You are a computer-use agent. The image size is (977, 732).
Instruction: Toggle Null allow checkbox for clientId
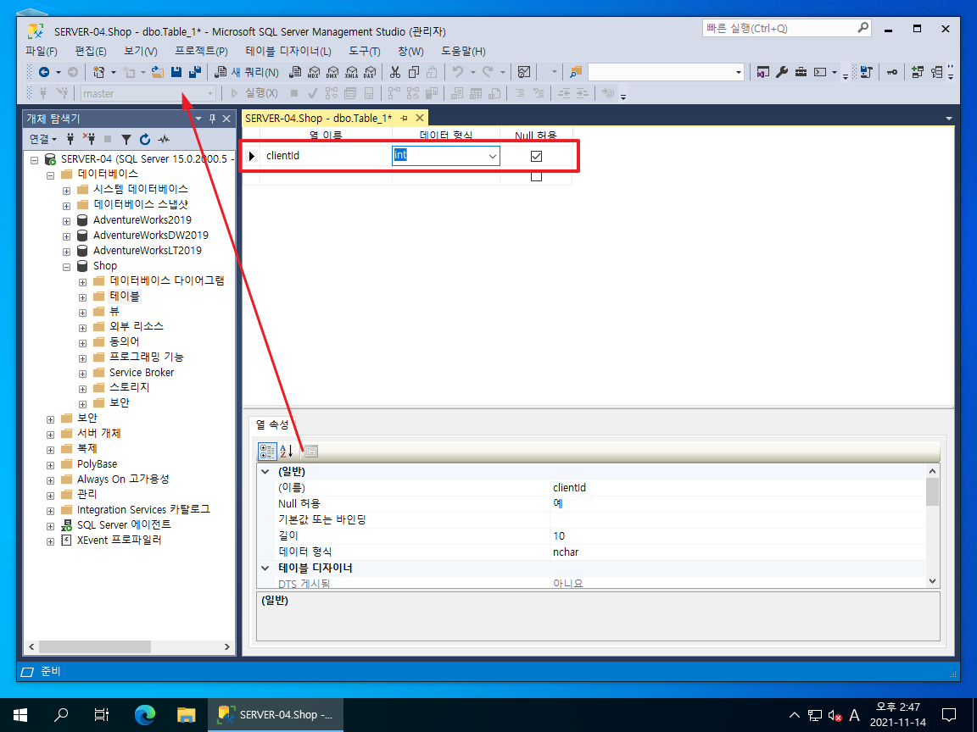(536, 156)
